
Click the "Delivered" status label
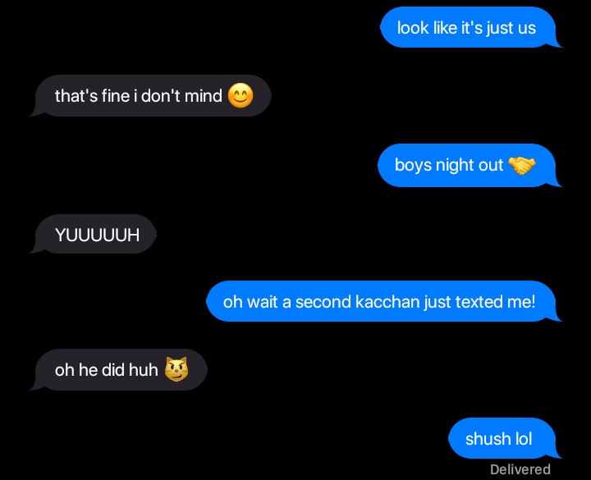[520, 469]
